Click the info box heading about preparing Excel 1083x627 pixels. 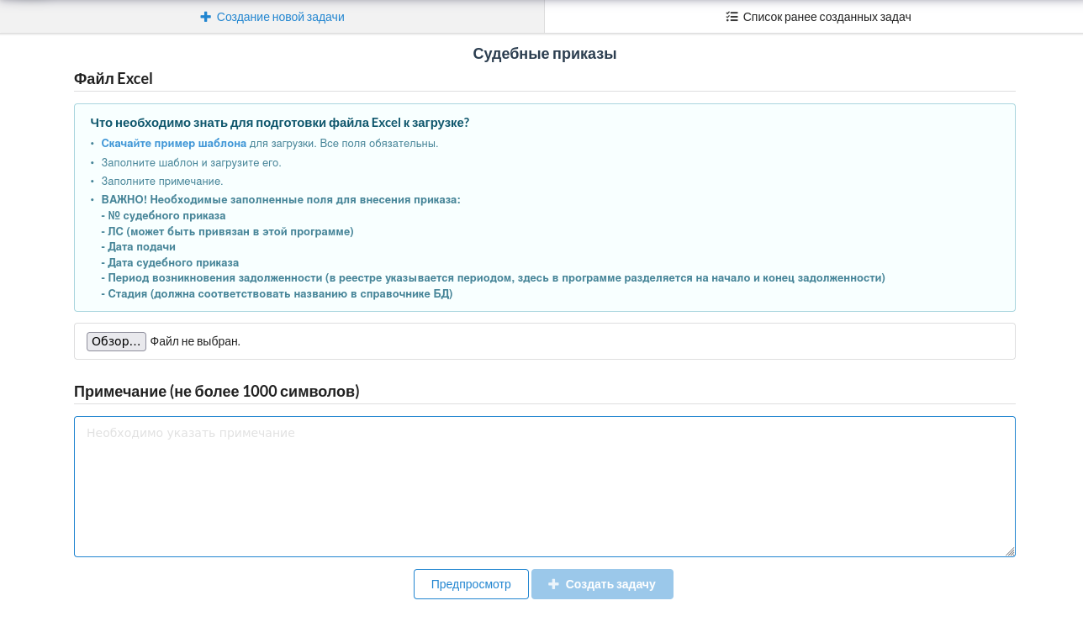tap(280, 123)
